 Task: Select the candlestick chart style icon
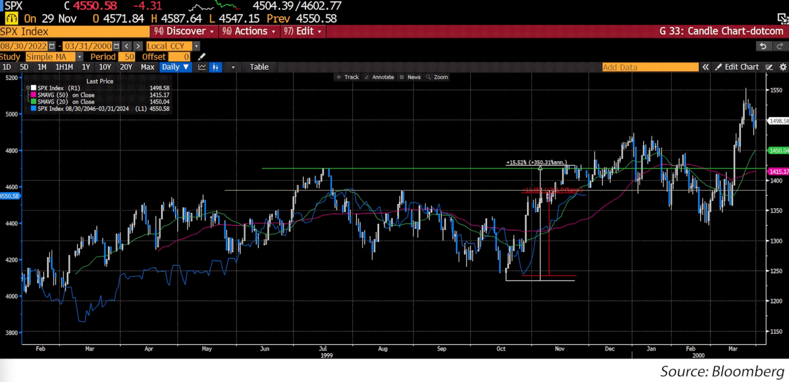[215, 67]
